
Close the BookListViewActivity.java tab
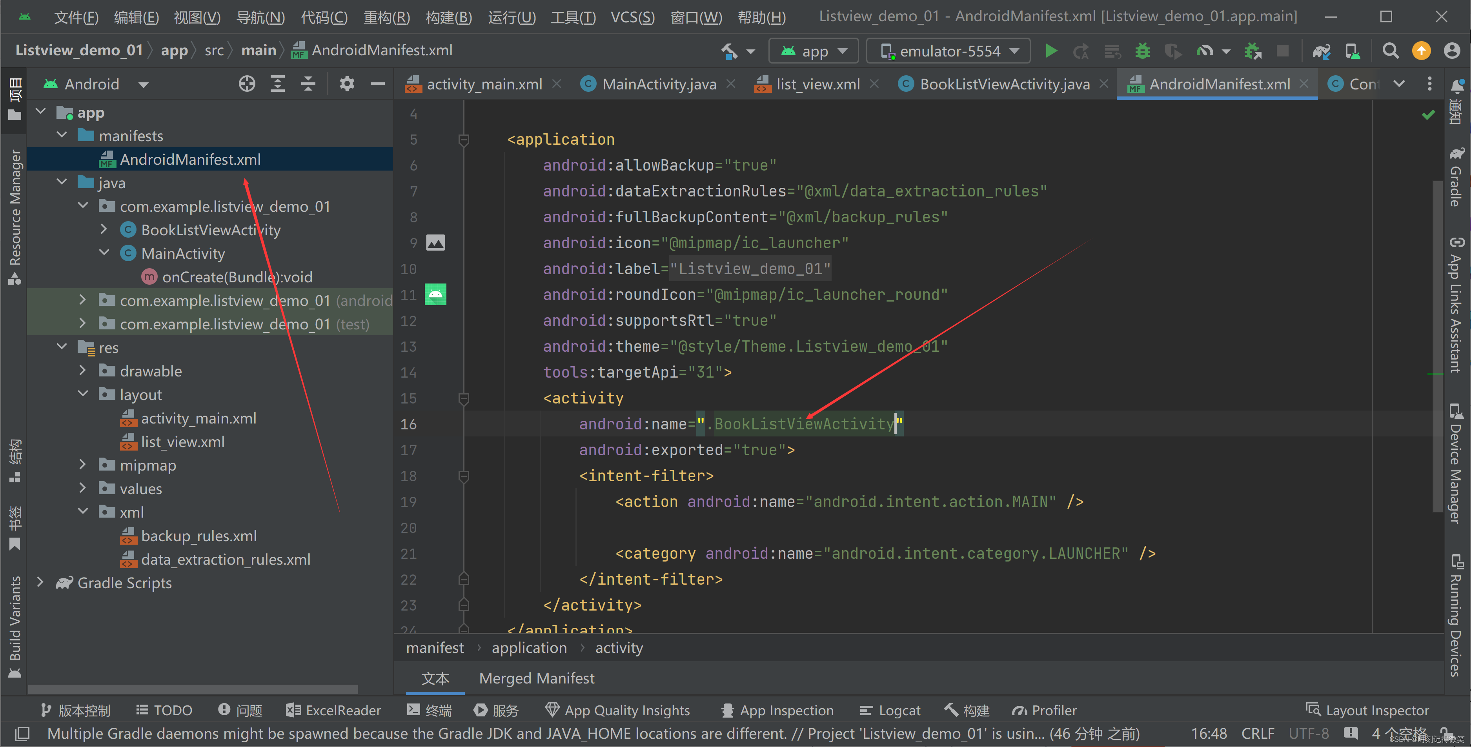[x=1104, y=84]
